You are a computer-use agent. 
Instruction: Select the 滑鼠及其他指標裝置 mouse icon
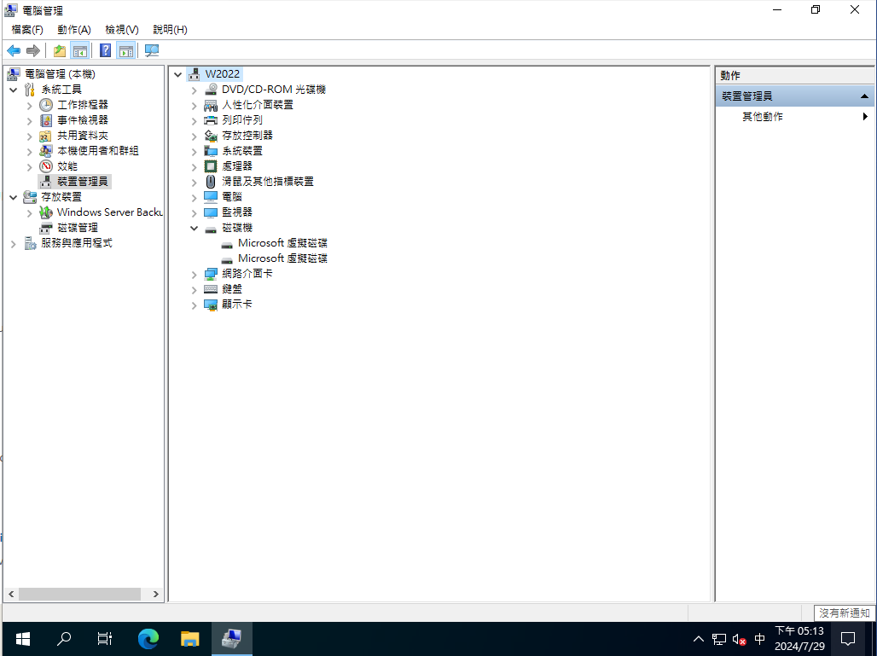pyautogui.click(x=211, y=182)
